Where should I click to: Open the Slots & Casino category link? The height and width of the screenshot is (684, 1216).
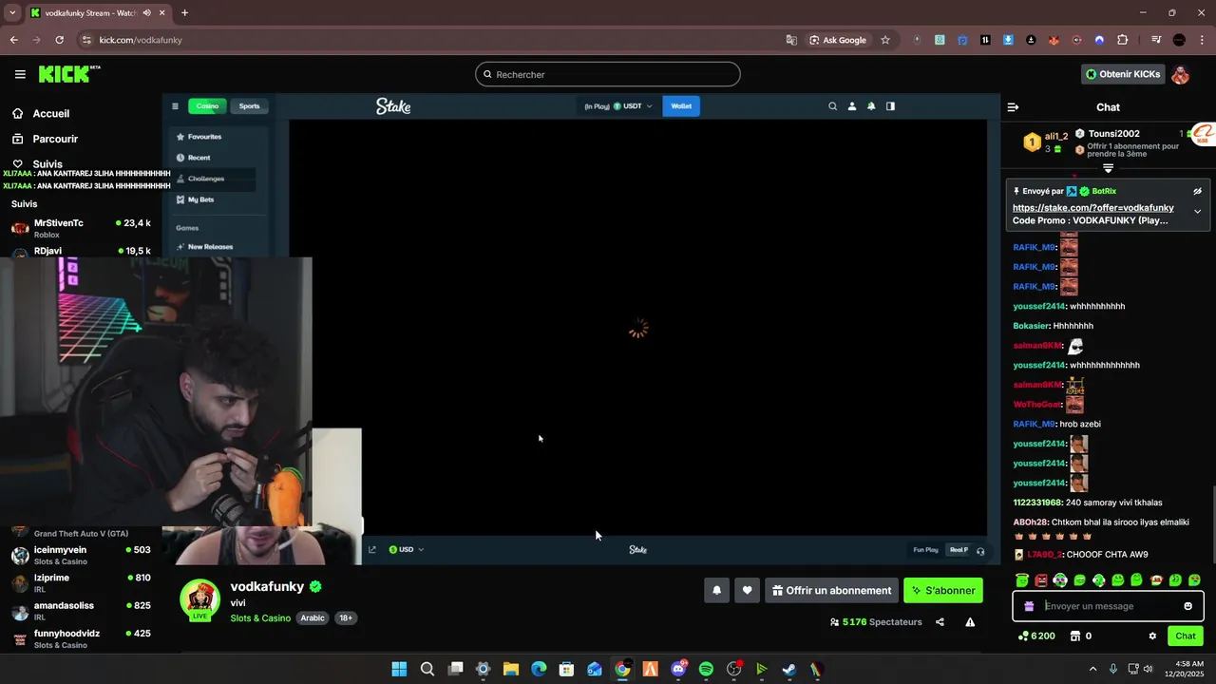click(260, 618)
